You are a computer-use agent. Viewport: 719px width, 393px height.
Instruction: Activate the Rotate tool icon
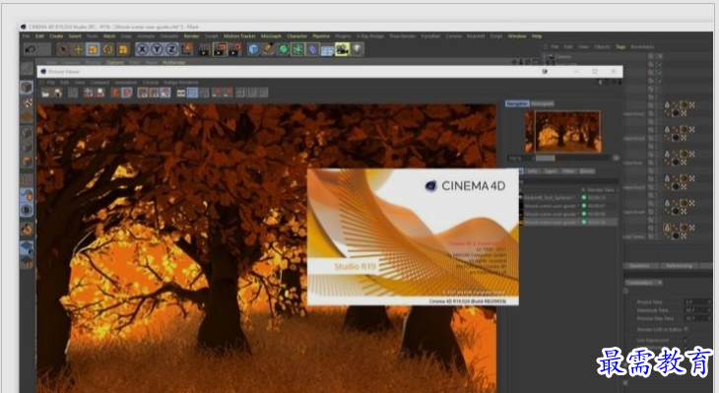coord(108,49)
